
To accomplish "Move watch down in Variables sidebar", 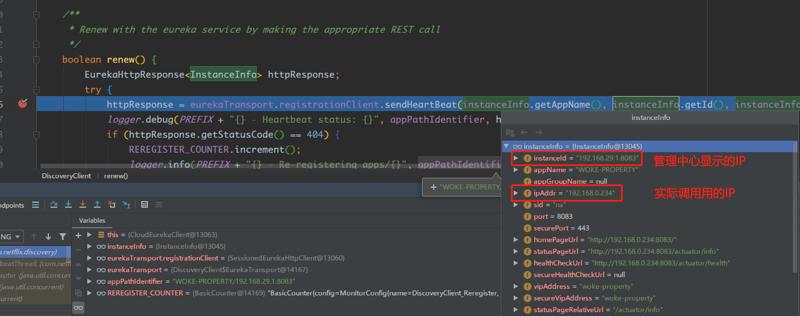I will pos(78,278).
